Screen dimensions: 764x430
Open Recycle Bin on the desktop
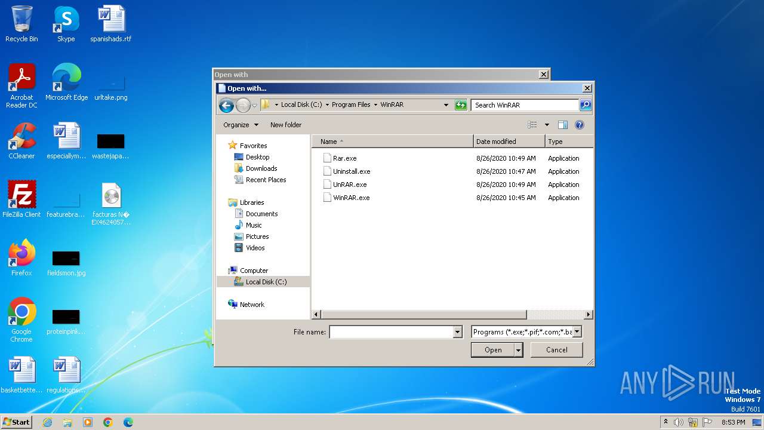click(21, 24)
